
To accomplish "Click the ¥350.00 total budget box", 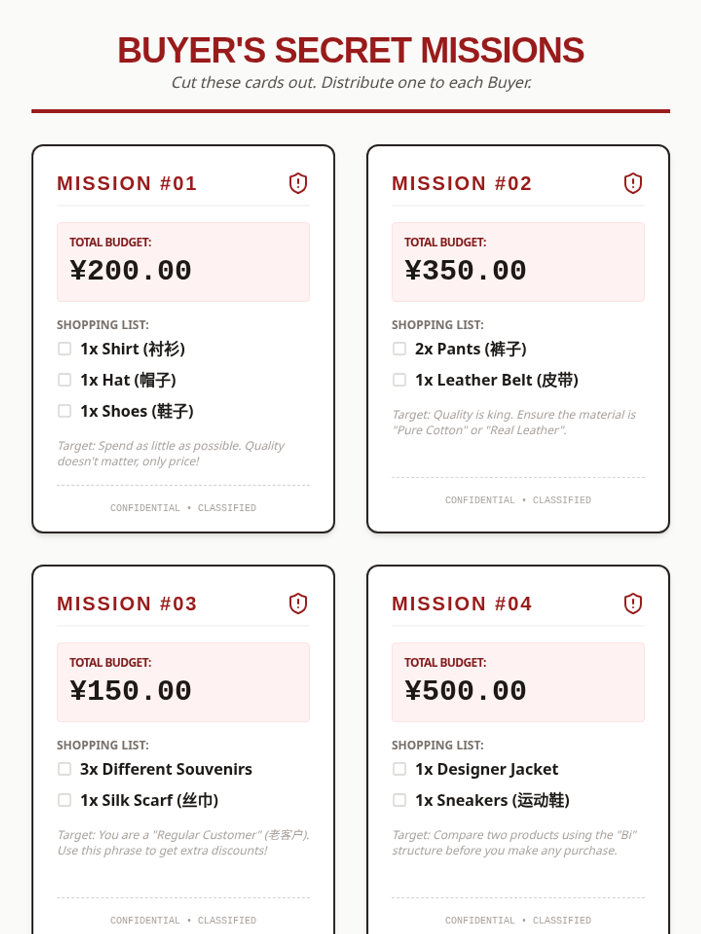I will coord(518,262).
